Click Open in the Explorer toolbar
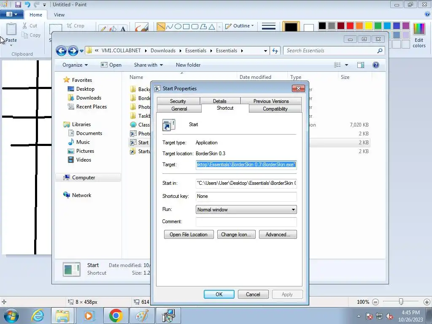This screenshot has width=432, height=324. (x=111, y=65)
